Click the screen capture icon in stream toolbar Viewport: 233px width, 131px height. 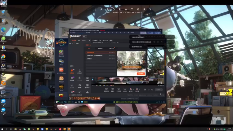pyautogui.click(x=106, y=89)
